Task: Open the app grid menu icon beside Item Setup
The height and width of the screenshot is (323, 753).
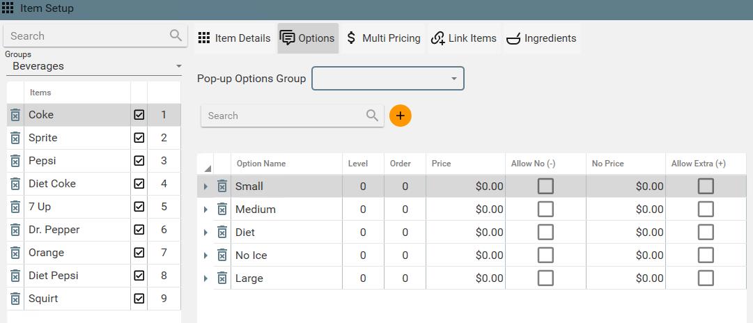Action: [x=8, y=8]
